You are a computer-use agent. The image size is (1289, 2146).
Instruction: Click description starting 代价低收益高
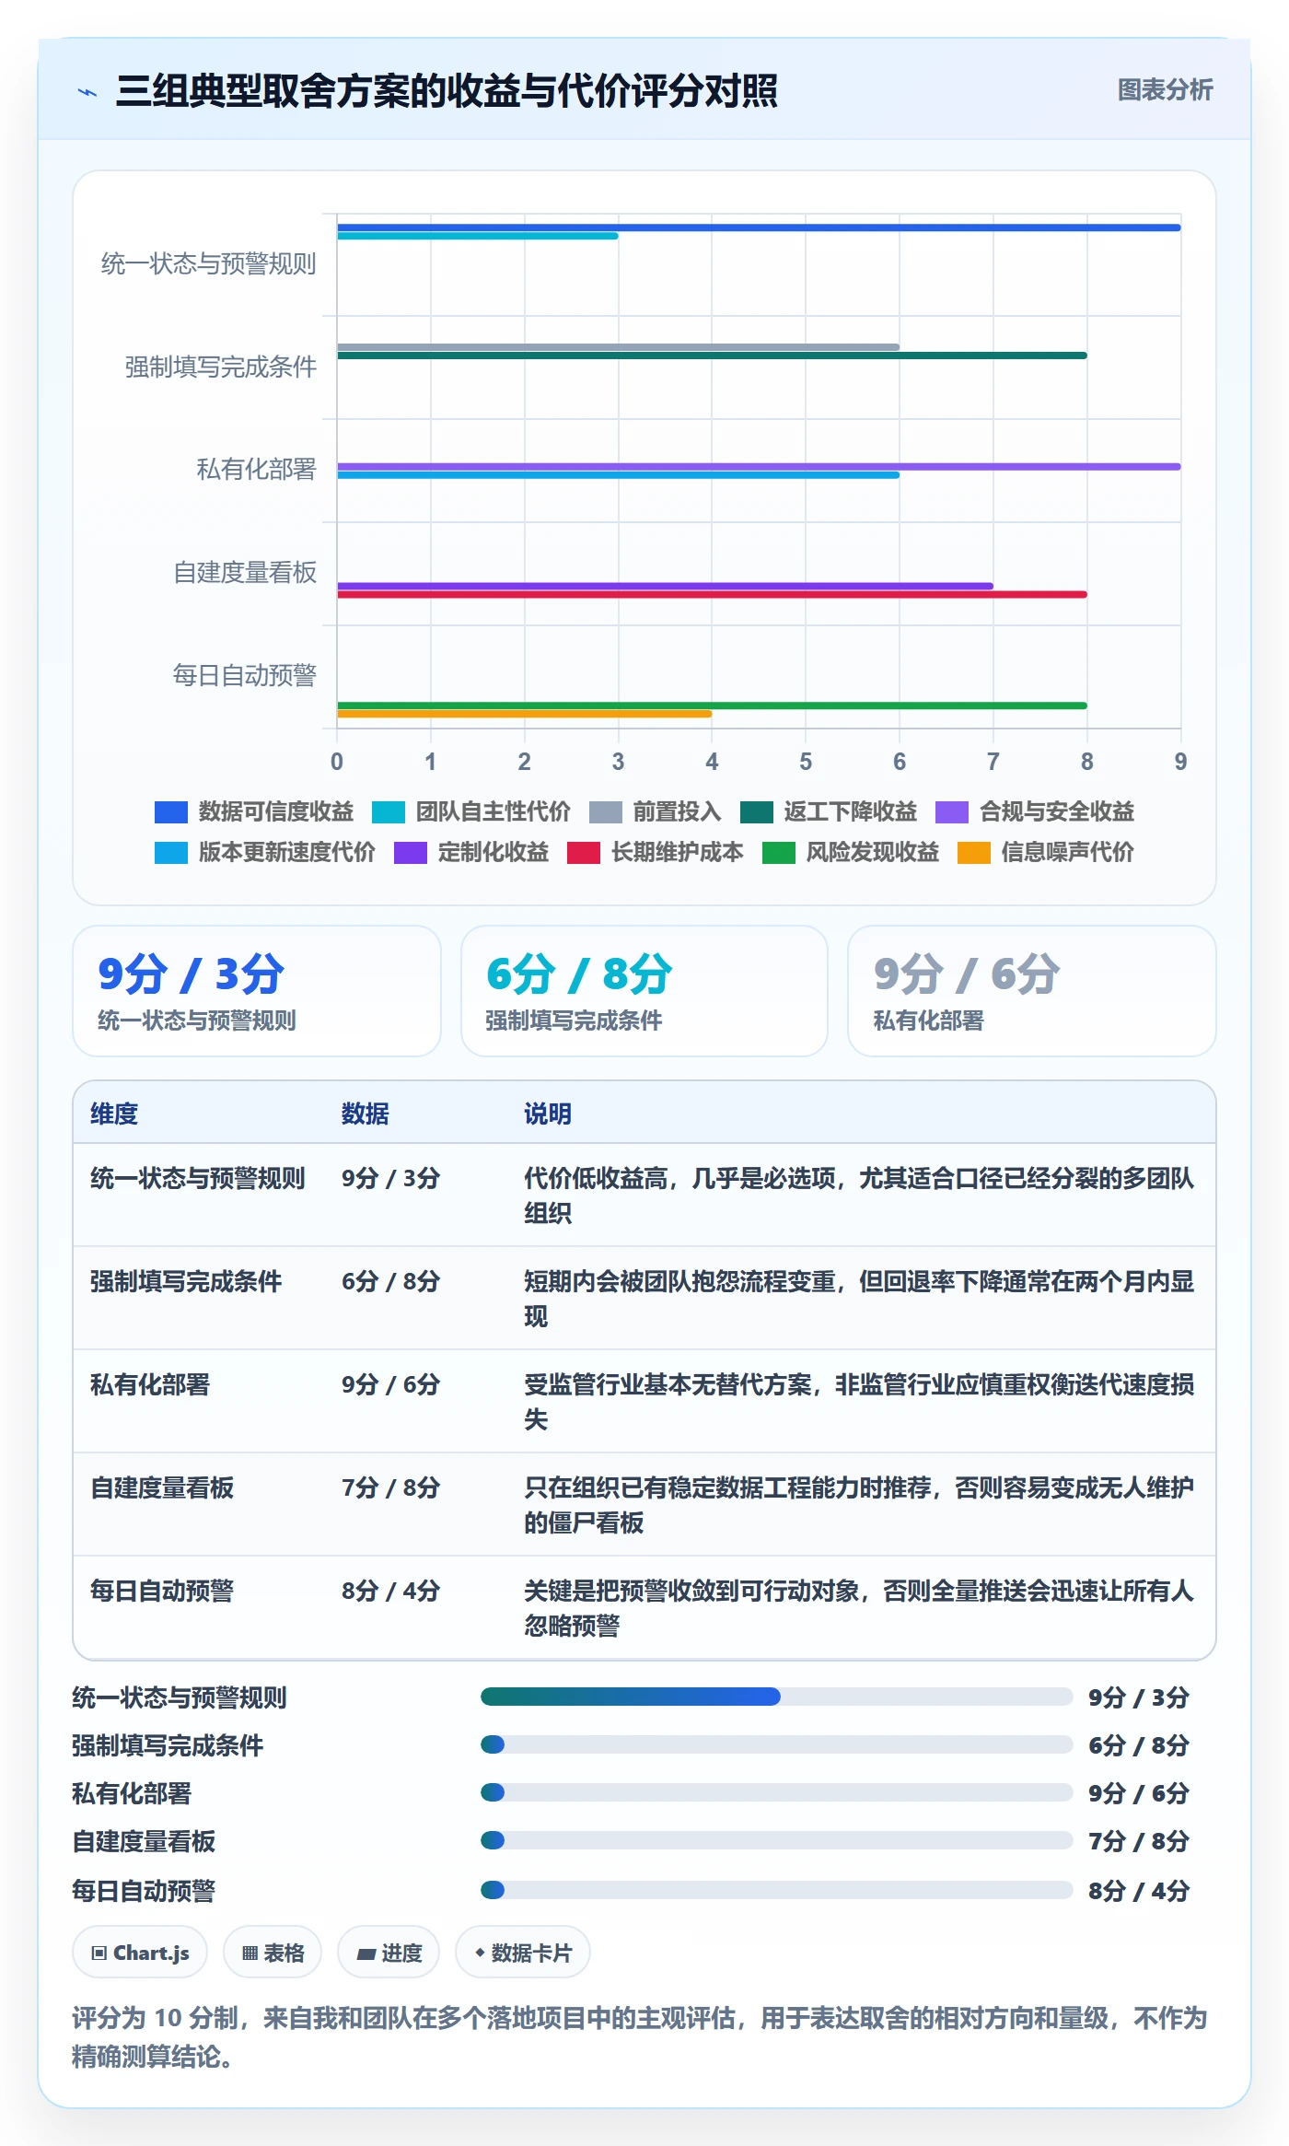click(859, 1195)
